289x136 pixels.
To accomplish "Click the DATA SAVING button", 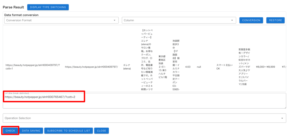I will 31,131.
